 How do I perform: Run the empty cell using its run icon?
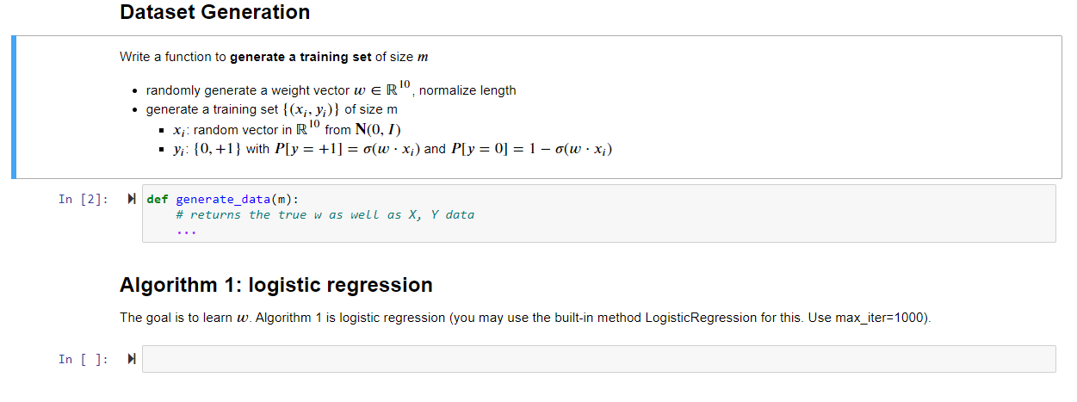pyautogui.click(x=131, y=360)
